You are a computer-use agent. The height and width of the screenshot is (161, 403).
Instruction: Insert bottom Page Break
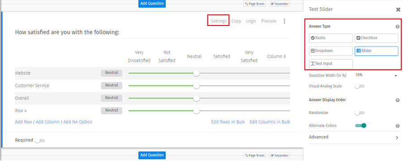pyautogui.click(x=254, y=155)
